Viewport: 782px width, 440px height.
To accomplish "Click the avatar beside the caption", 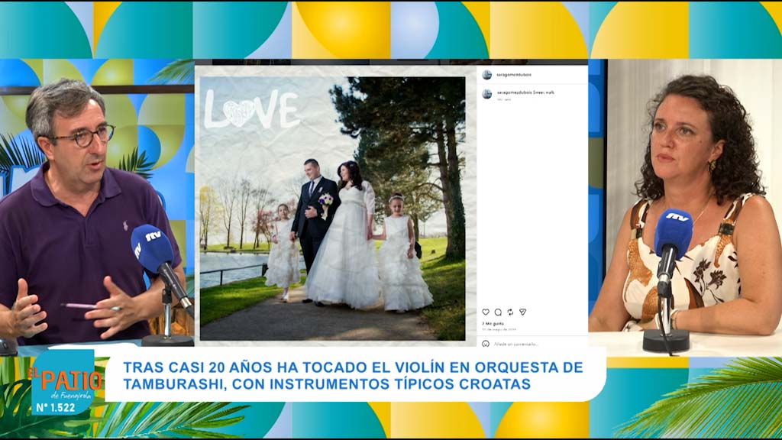I will tap(487, 94).
